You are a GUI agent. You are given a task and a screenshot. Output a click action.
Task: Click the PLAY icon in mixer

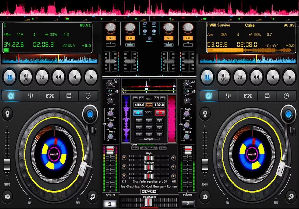pos(154,32)
